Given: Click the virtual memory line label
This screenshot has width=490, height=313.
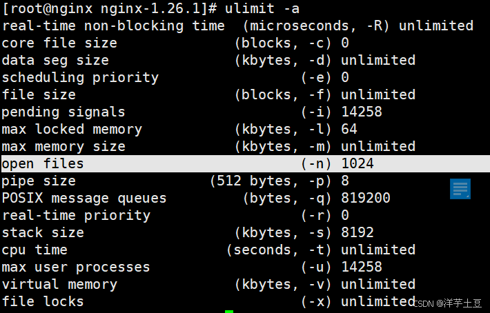Looking at the screenshot, I should tap(59, 284).
